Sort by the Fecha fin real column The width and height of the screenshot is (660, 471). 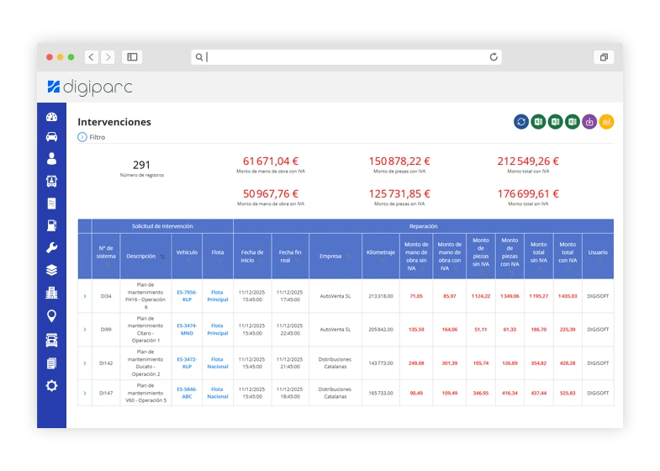tap(290, 257)
